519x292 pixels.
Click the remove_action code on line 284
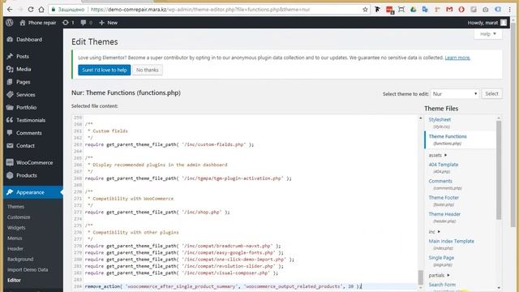(x=223, y=286)
